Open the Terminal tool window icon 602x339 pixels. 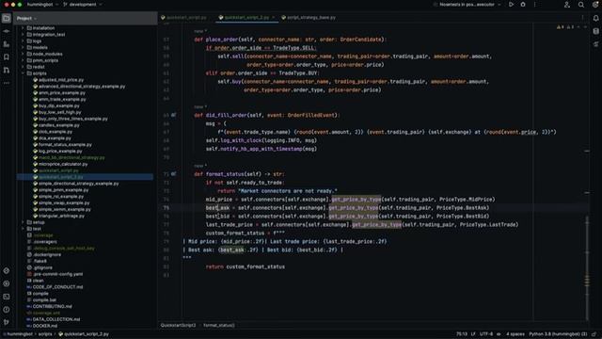[7, 297]
